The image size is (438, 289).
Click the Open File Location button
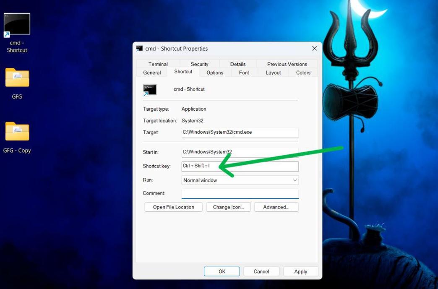coord(173,207)
